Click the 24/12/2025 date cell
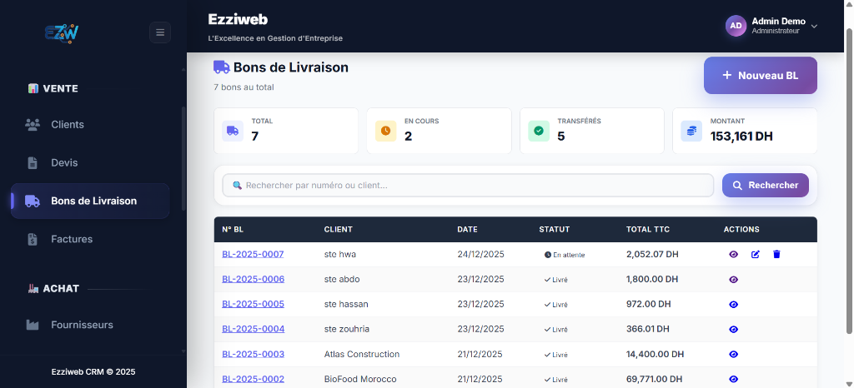This screenshot has width=854, height=388. [x=481, y=254]
